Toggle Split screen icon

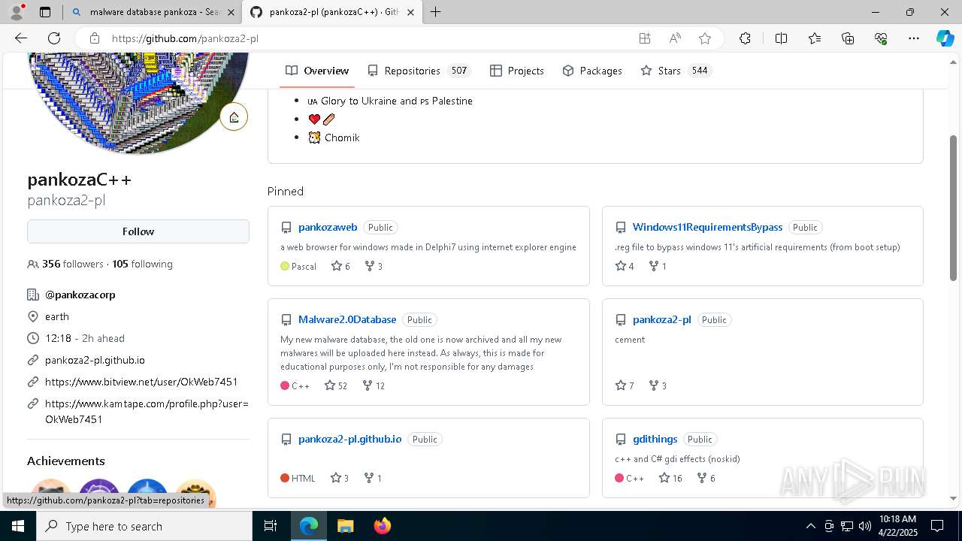click(x=781, y=38)
